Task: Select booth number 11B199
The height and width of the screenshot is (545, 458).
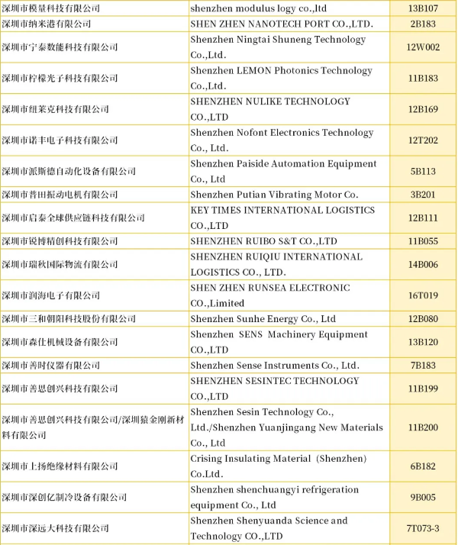Action: [423, 389]
